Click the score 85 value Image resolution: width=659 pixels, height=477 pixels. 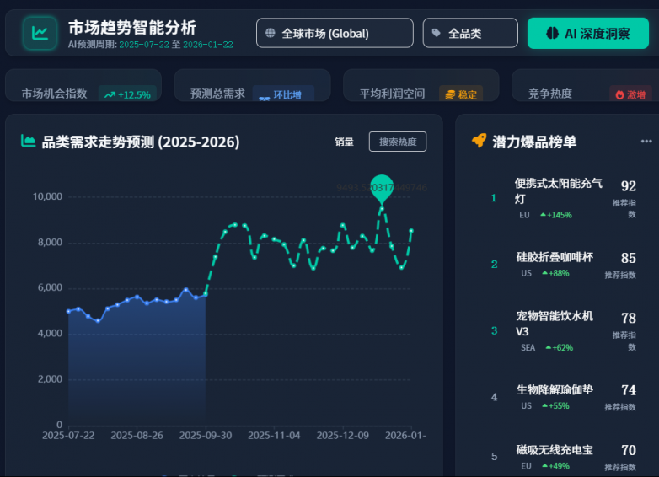point(629,258)
